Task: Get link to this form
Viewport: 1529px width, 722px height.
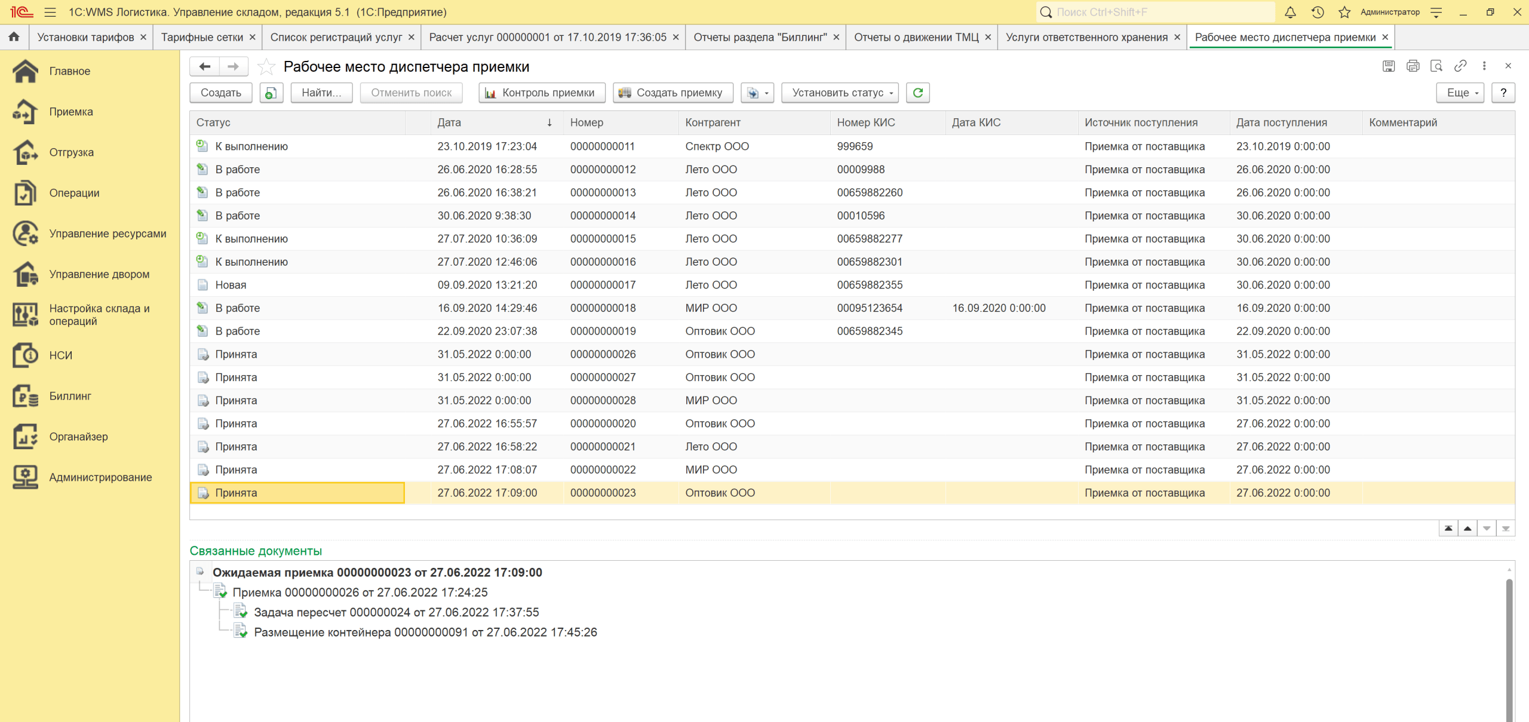Action: (1460, 66)
